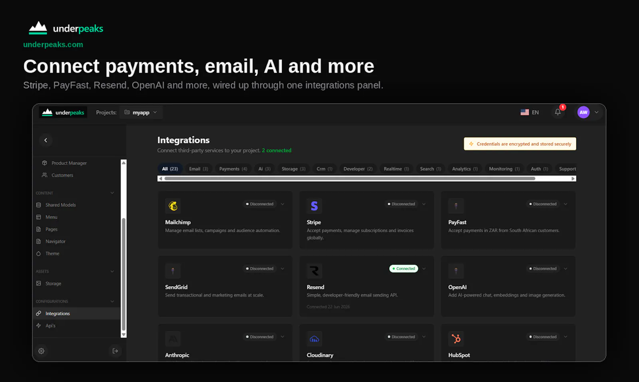Click the underpeaks.com link
Screen dimensions: 639x382
[x=53, y=45]
